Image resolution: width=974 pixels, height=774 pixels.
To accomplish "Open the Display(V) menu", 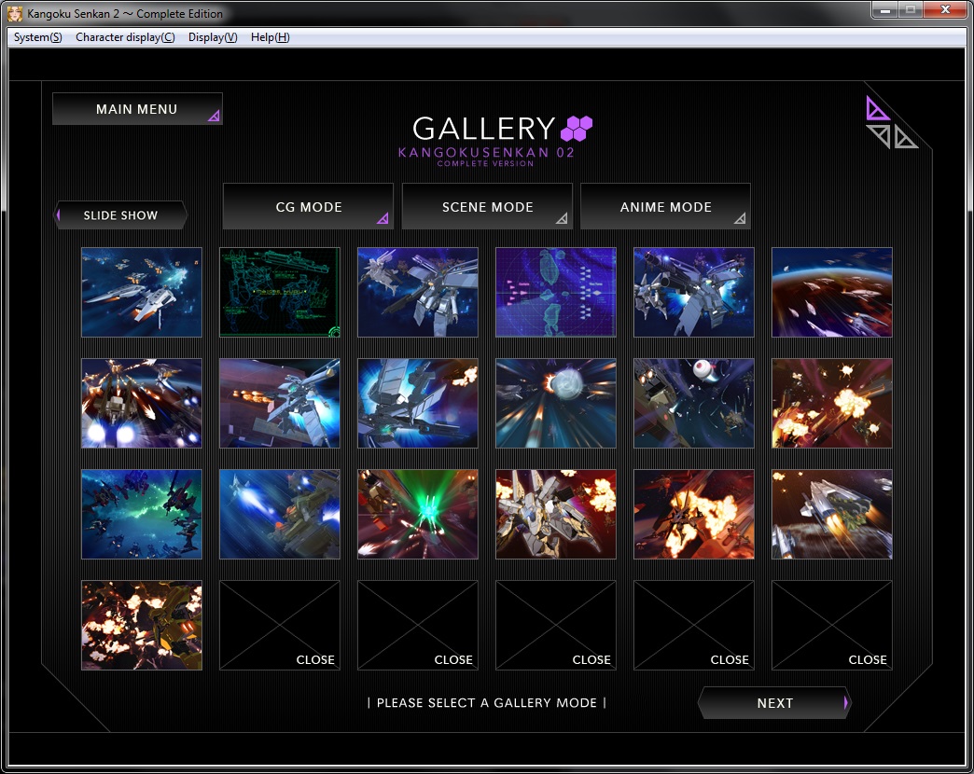I will click(x=213, y=37).
